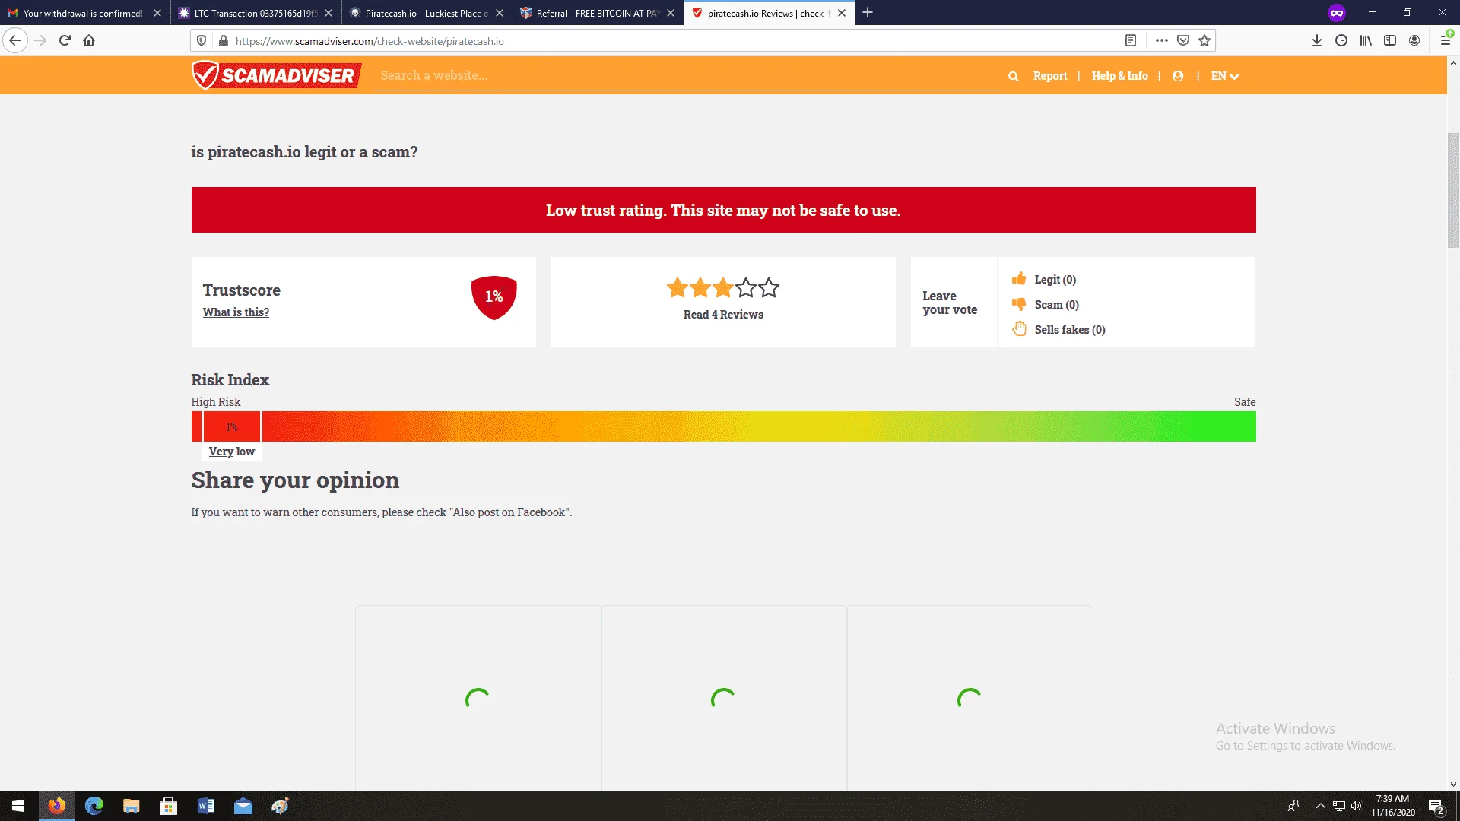
Task: Click the red 1% trustscore shield
Action: tap(494, 297)
